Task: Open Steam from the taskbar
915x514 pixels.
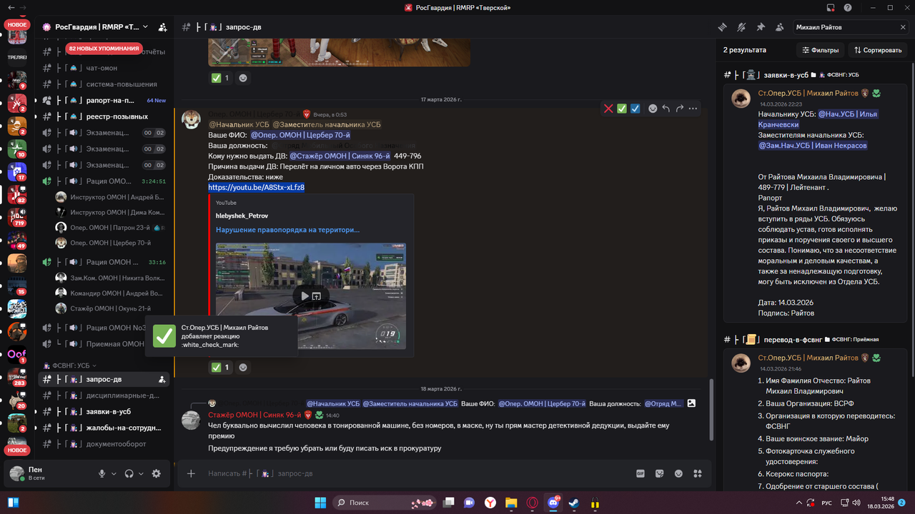Action: click(573, 503)
